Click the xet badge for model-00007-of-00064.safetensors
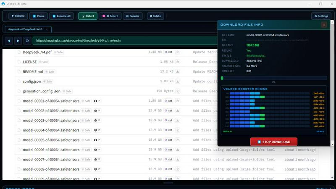The height and width of the screenshot is (189, 336). (x=168, y=159)
